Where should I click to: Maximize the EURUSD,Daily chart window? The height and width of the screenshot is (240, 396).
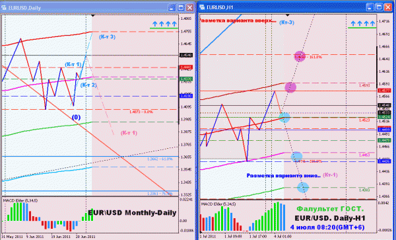pyautogui.click(x=181, y=7)
